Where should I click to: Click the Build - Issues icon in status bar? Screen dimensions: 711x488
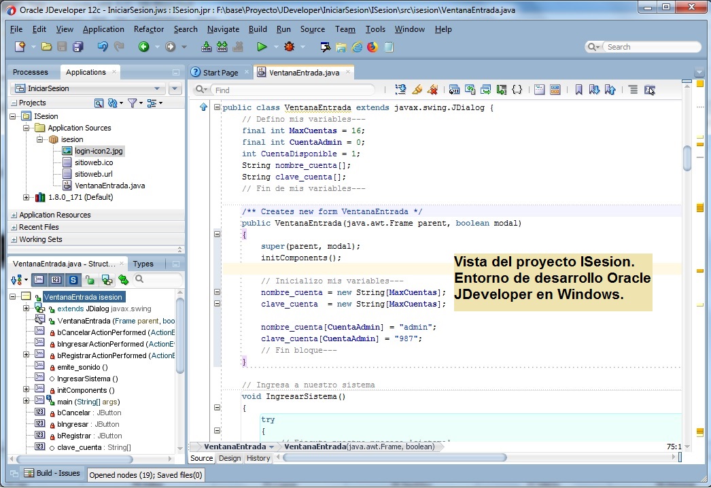point(29,473)
